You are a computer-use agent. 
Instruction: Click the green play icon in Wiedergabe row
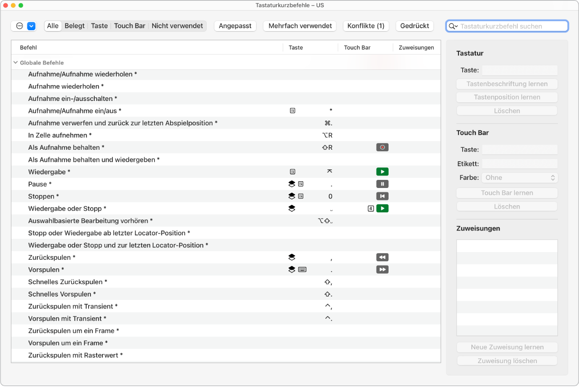pos(382,172)
